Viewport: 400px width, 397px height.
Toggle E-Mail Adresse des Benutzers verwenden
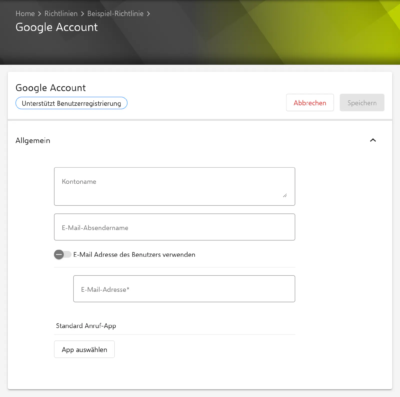click(63, 254)
